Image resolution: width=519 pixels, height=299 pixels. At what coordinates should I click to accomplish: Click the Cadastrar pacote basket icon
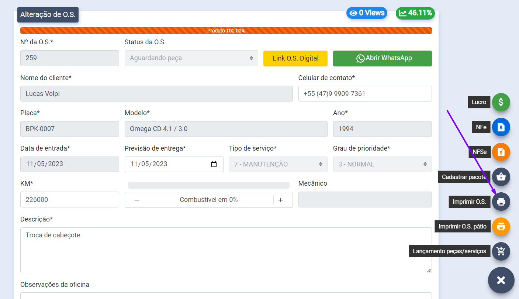(x=501, y=177)
